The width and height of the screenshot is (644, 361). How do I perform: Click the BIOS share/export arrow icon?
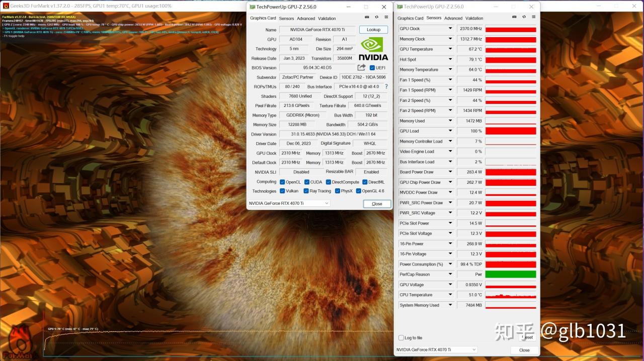[361, 67]
